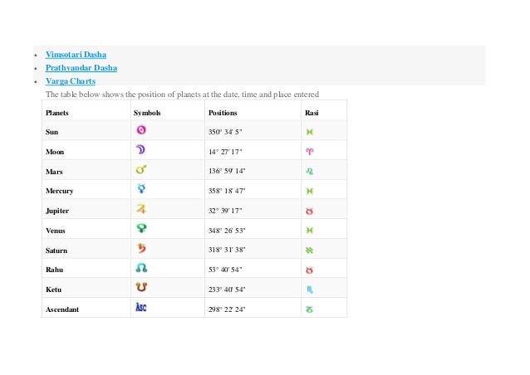Click the purple Moon crescent symbol

pos(141,150)
